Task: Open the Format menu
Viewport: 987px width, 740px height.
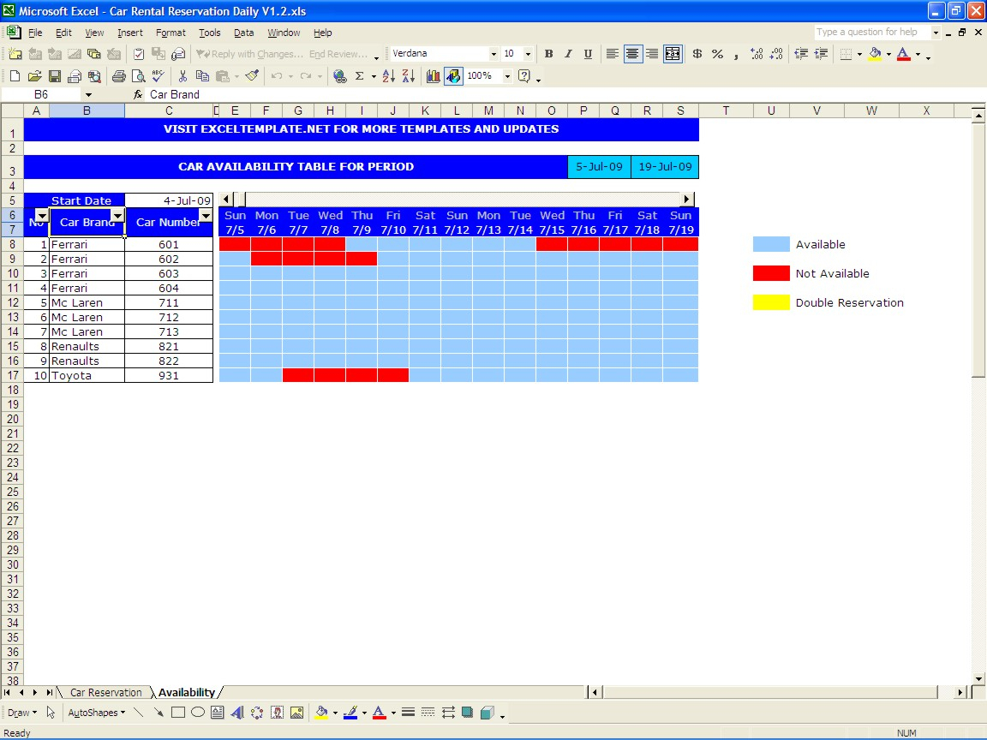Action: pos(170,33)
